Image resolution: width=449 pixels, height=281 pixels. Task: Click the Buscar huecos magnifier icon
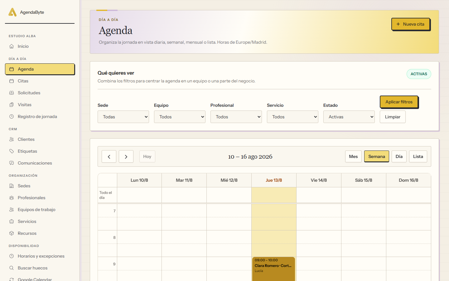tap(12, 268)
